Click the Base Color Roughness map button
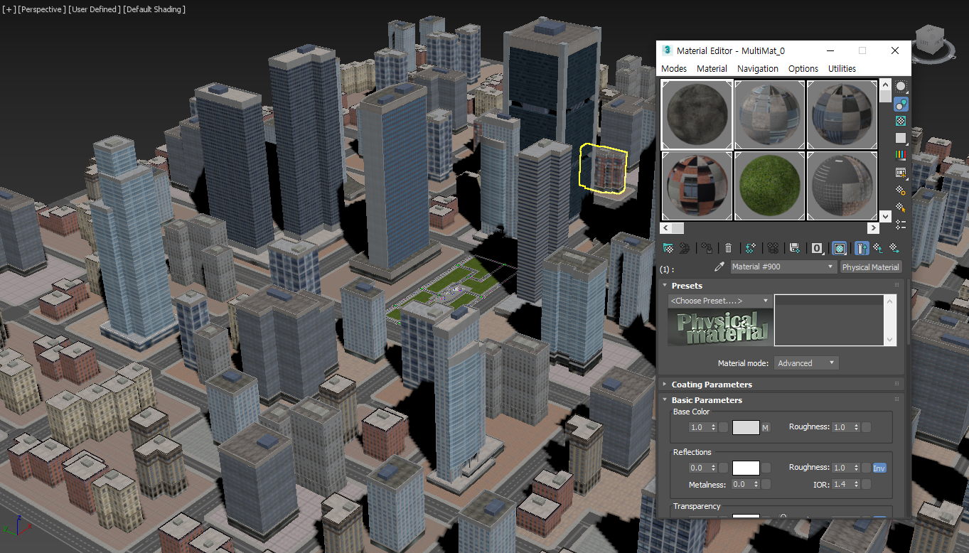 click(x=867, y=428)
